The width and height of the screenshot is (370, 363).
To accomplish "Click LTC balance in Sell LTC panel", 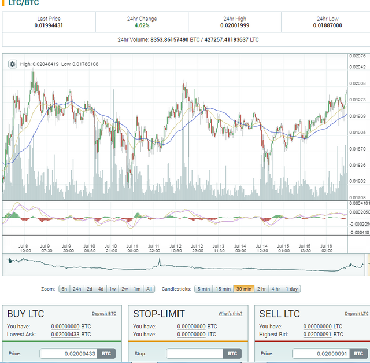I will (317, 327).
